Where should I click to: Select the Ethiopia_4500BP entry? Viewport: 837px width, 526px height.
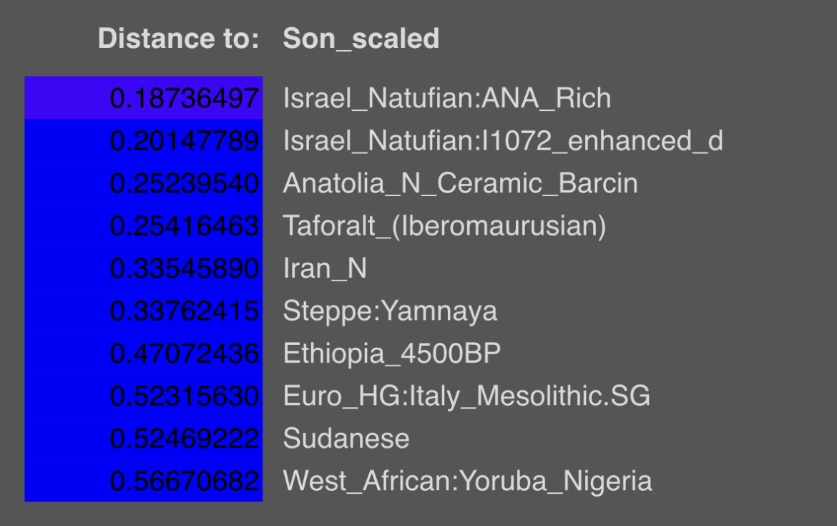pos(392,354)
